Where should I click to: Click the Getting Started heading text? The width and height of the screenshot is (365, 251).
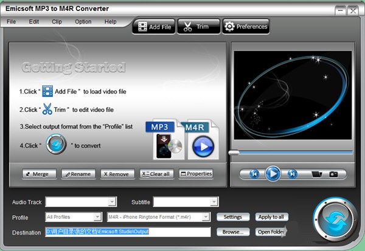point(74,67)
